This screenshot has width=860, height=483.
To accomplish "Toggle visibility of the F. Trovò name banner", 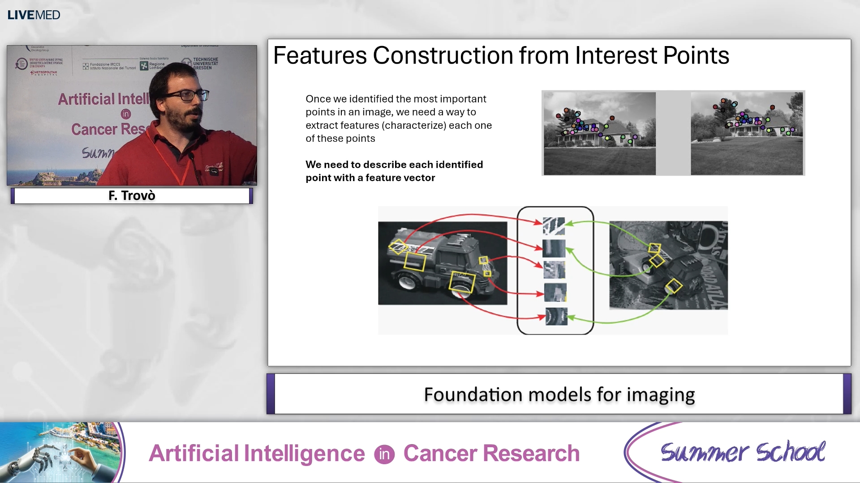I will [x=131, y=195].
